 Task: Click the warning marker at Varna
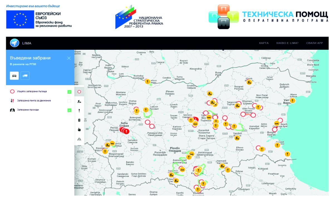click(293, 101)
